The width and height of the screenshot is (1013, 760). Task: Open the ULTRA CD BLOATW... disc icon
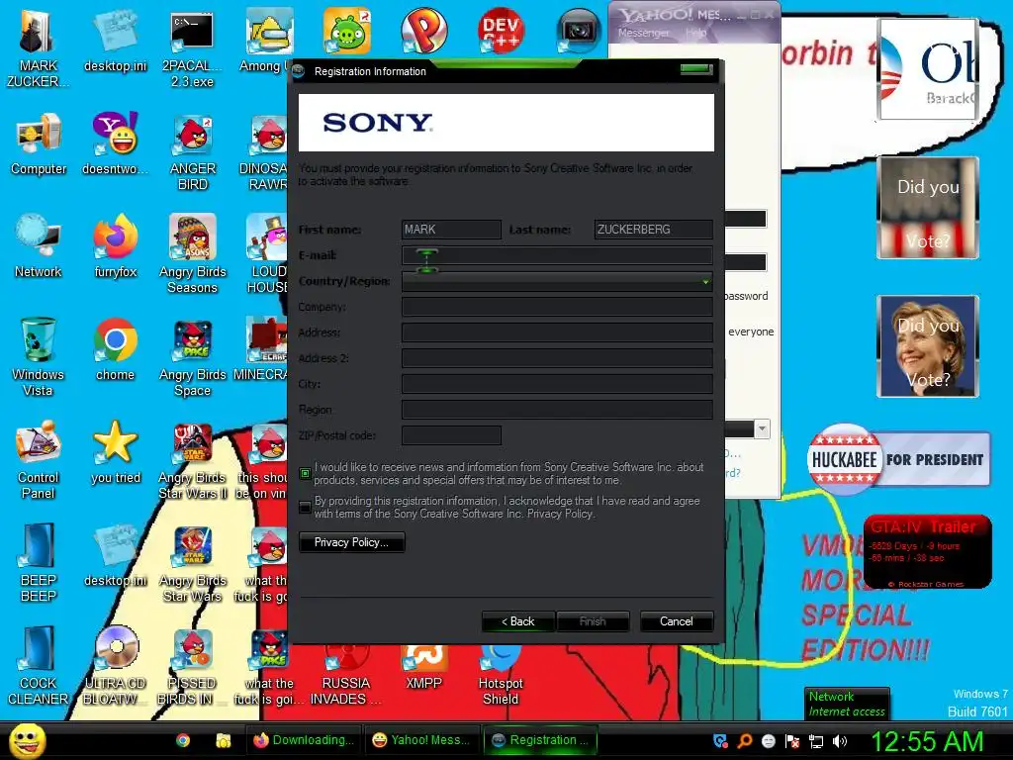(115, 666)
